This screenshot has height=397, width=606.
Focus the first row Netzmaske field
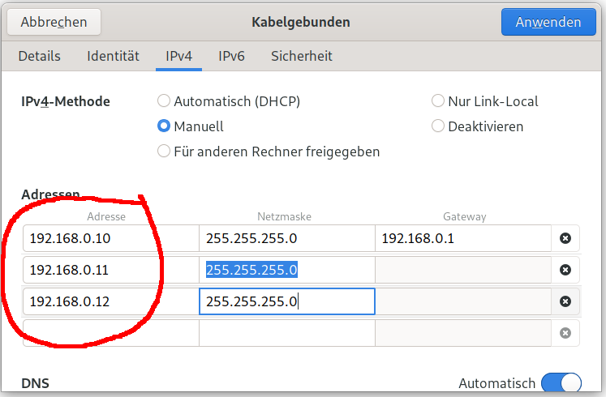click(x=286, y=238)
